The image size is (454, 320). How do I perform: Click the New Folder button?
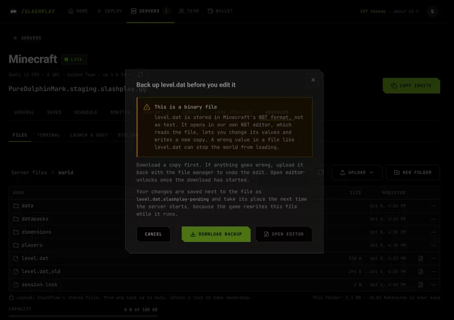pyautogui.click(x=413, y=172)
